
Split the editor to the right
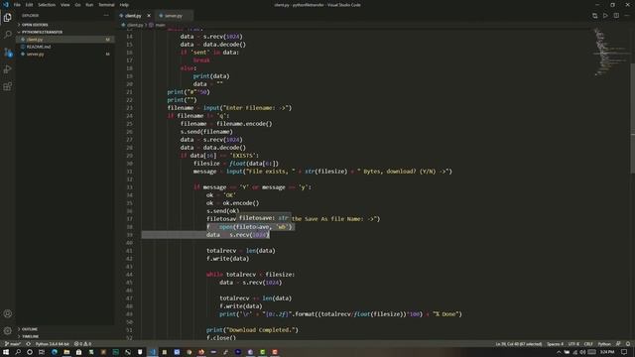click(x=616, y=16)
